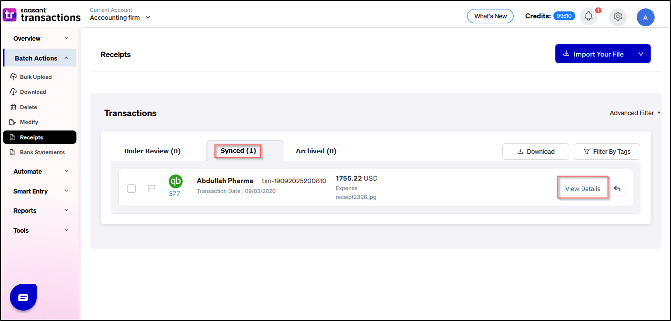The width and height of the screenshot is (671, 321).
Task: Open settings via the gear icon
Action: [617, 16]
